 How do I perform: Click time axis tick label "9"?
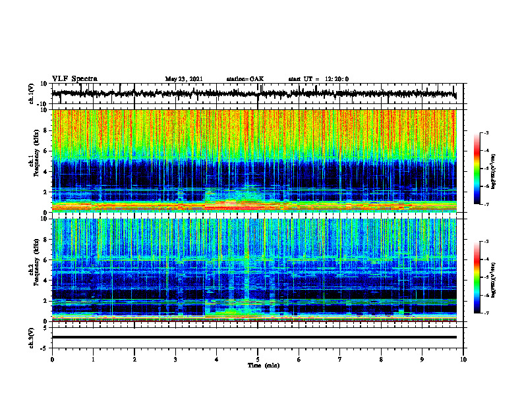422,360
